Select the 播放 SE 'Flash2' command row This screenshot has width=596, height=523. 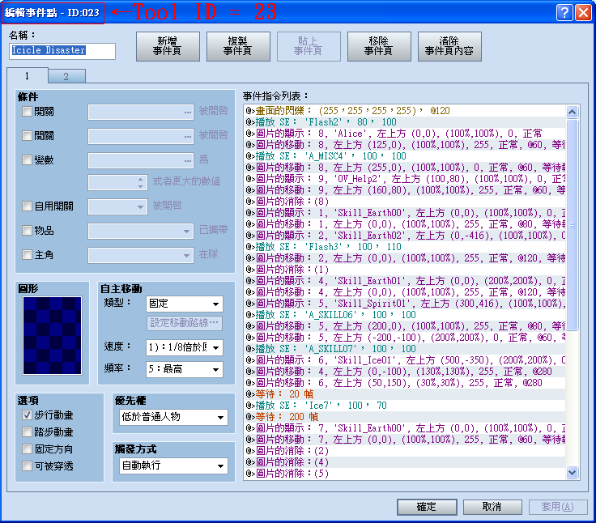coord(404,122)
